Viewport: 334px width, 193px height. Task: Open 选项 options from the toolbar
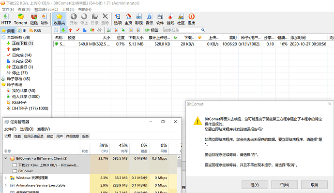click(118, 19)
